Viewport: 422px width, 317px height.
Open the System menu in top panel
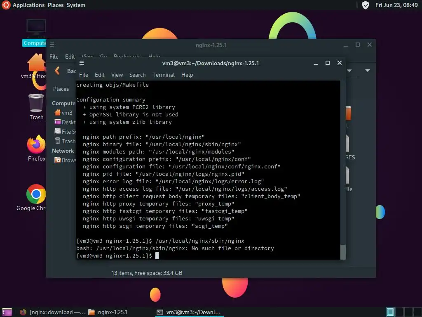point(76,5)
